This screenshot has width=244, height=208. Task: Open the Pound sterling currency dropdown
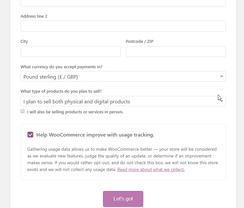pyautogui.click(x=123, y=76)
